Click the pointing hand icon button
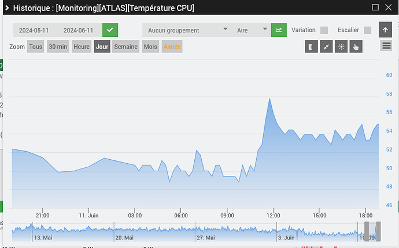399x248 pixels. [356, 47]
